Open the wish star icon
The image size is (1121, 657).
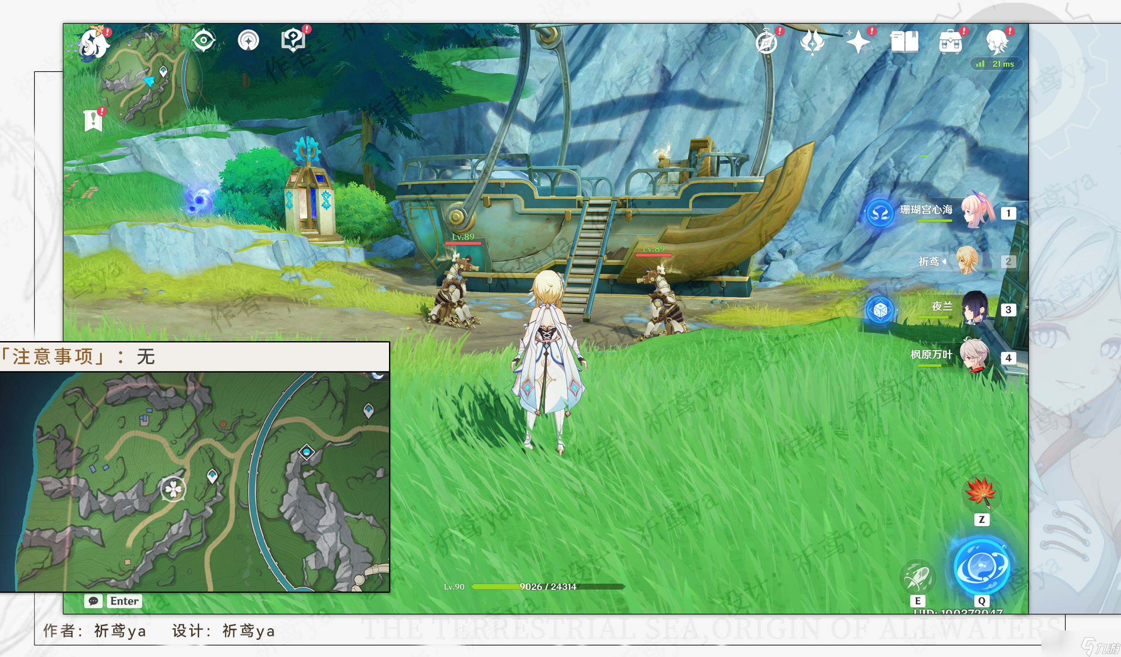[858, 42]
